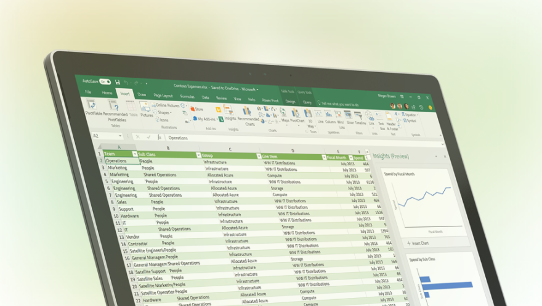Open the Query tab

point(307,102)
